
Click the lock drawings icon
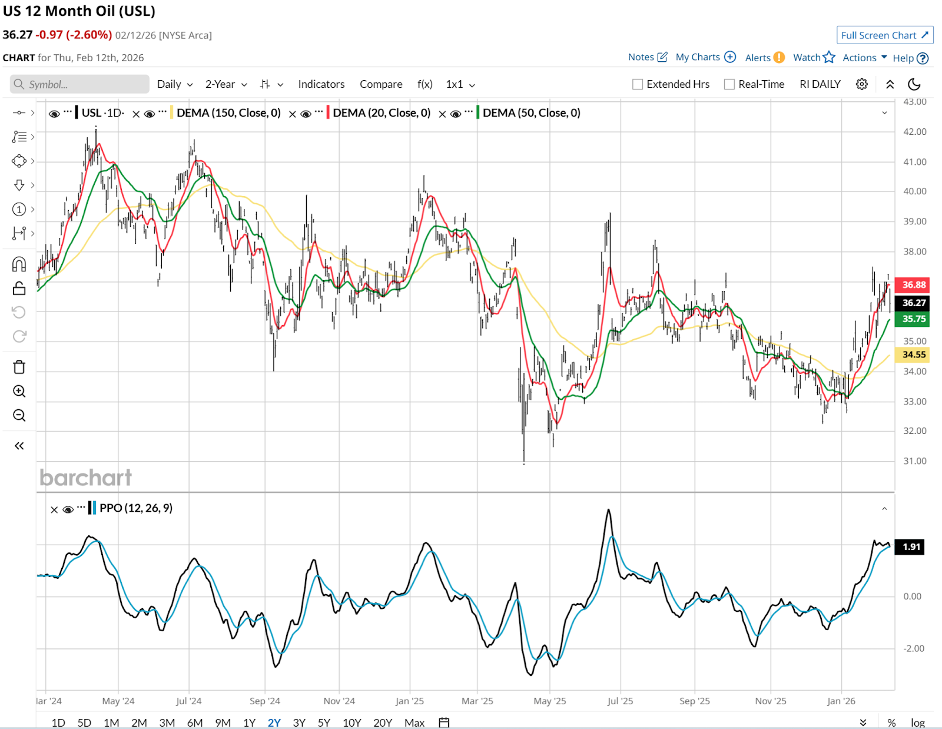(19, 288)
